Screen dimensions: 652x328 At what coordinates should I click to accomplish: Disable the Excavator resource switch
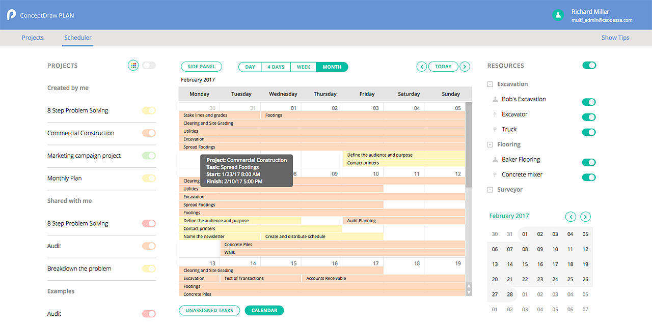589,117
